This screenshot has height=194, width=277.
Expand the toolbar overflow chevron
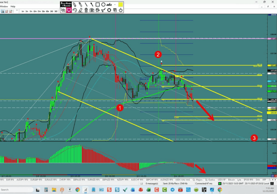pos(17,11)
